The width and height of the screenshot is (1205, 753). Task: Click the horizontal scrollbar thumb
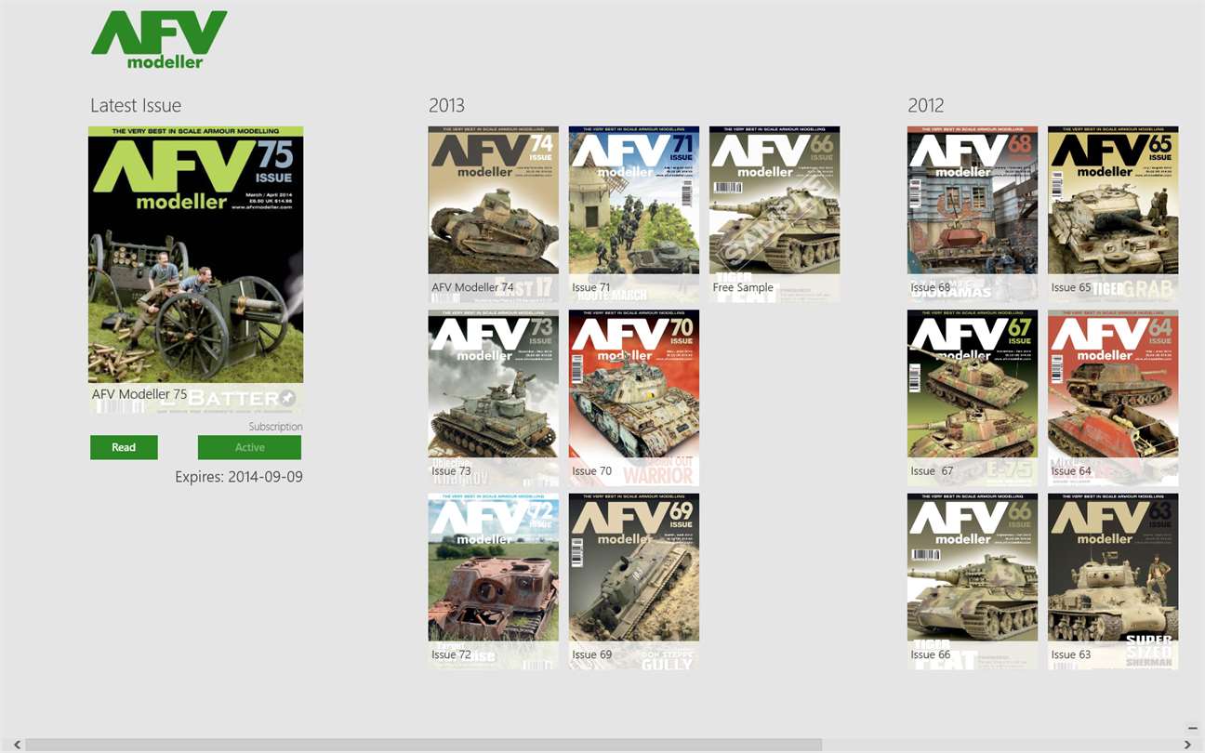(424, 745)
